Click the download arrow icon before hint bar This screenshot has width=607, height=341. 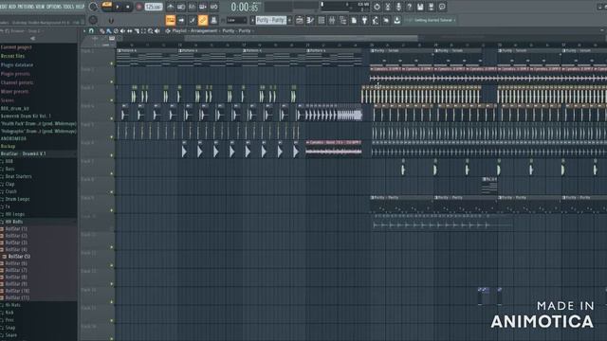tap(396, 20)
